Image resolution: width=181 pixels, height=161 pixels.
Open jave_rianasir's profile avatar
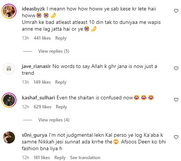pos(9,69)
